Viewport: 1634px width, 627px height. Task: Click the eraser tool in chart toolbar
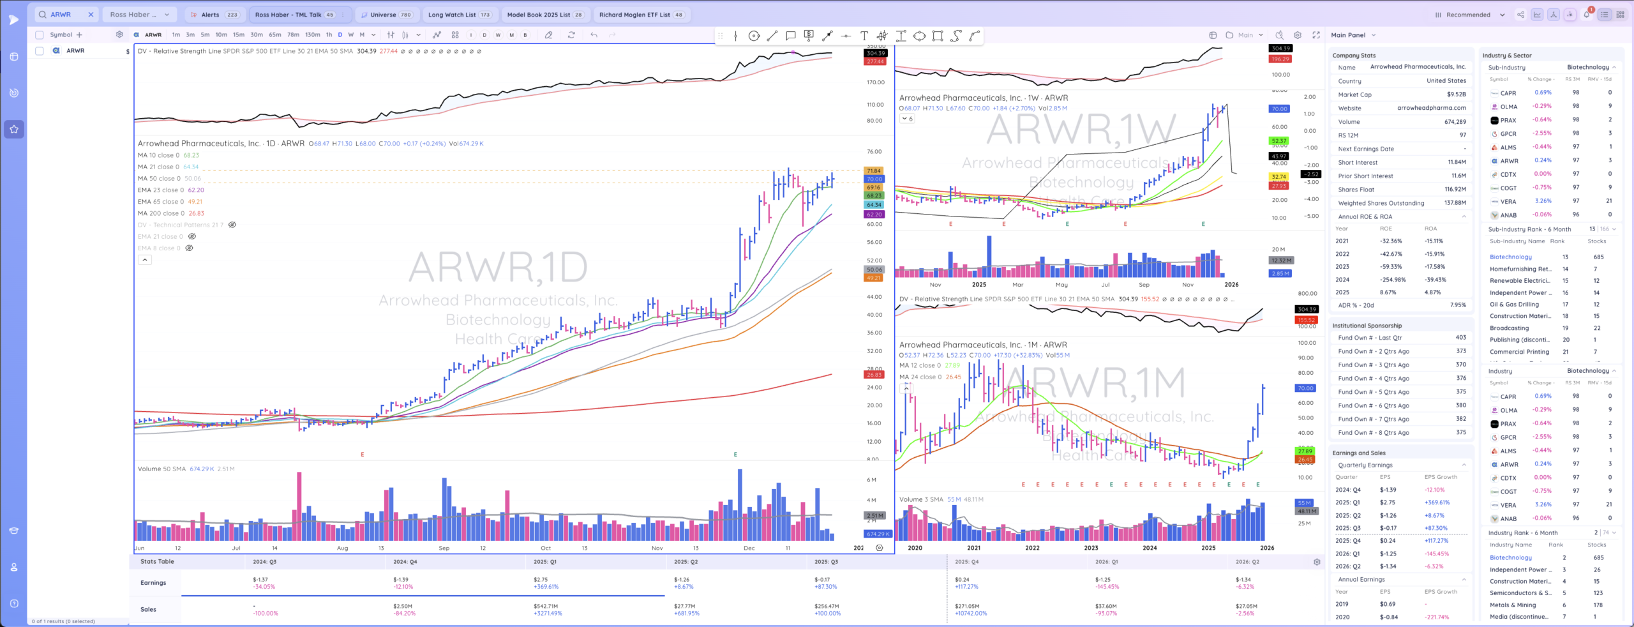point(548,35)
